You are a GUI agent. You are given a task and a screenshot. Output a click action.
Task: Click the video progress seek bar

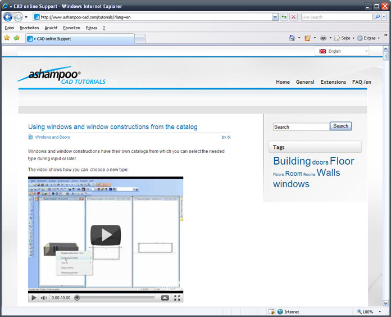116,298
